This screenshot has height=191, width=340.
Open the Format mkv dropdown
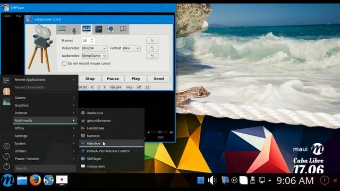pos(131,48)
